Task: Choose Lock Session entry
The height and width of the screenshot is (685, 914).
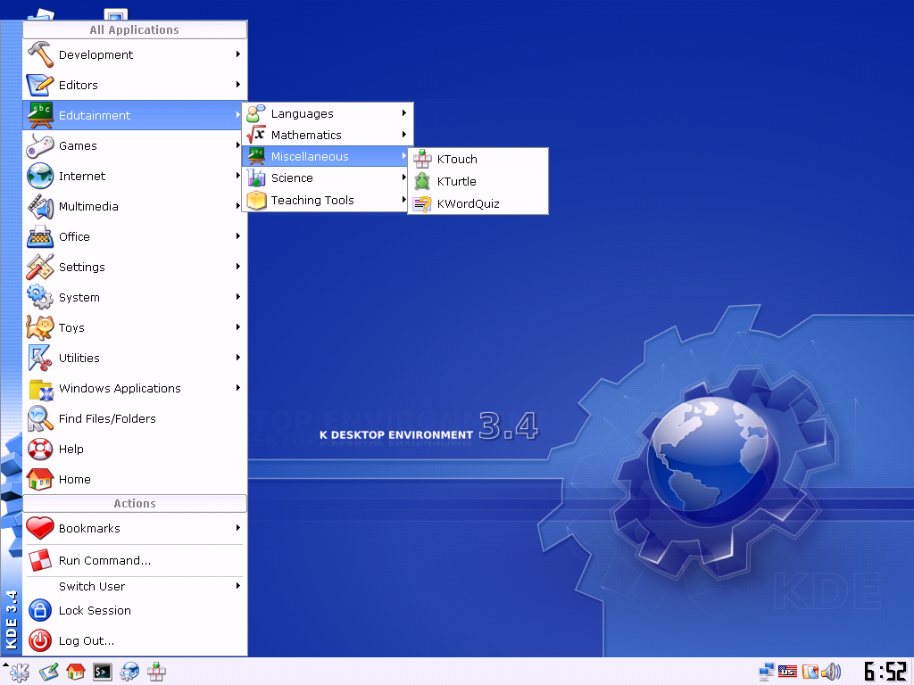Action: click(x=135, y=610)
